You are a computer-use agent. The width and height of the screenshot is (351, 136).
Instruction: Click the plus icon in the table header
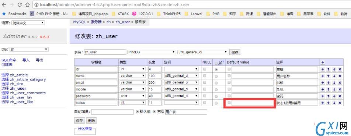pyautogui.click(x=323, y=62)
